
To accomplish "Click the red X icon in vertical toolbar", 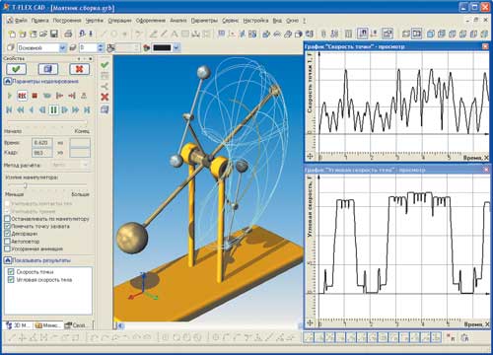I will pyautogui.click(x=105, y=97).
